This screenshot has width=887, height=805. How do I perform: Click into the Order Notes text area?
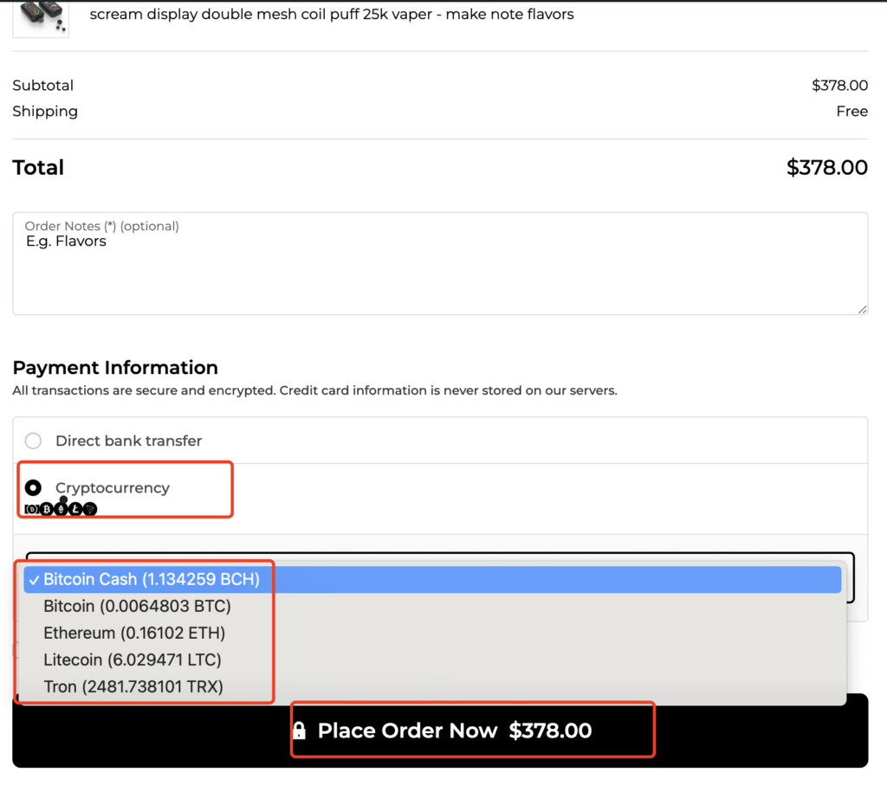coord(440,263)
